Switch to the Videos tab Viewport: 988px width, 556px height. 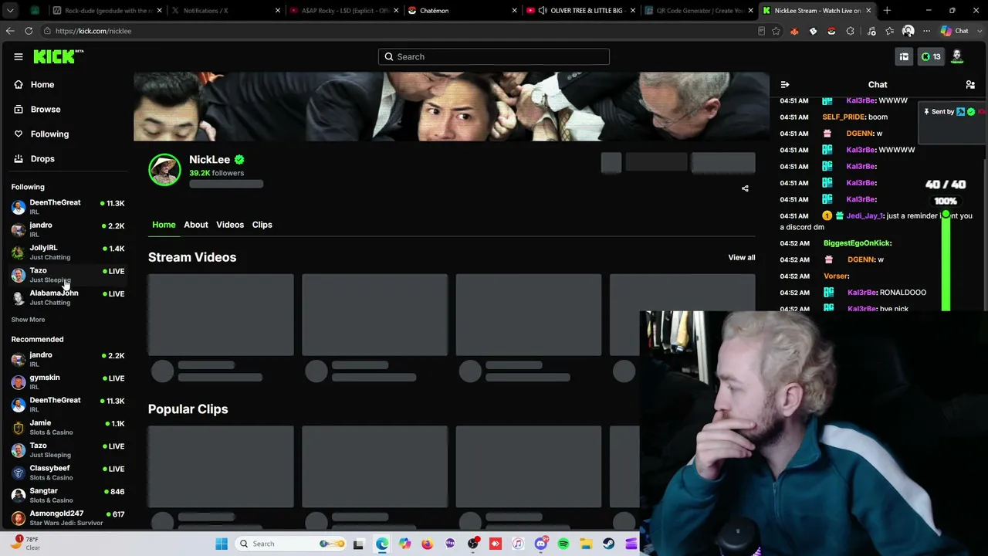point(230,225)
